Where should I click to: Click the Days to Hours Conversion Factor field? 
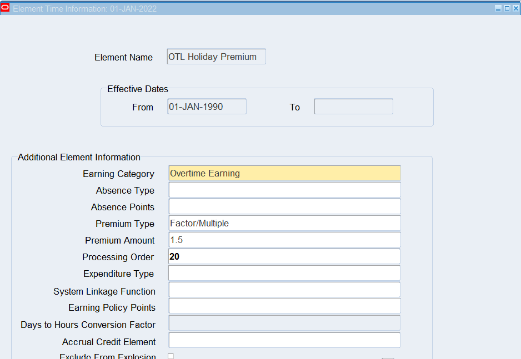[284, 323]
